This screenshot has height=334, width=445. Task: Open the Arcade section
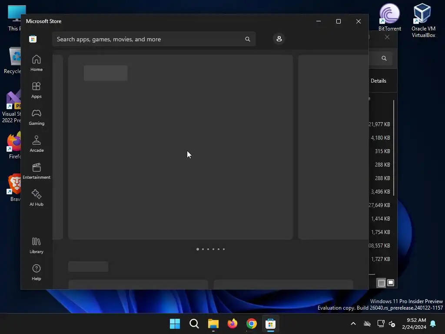coord(37,144)
